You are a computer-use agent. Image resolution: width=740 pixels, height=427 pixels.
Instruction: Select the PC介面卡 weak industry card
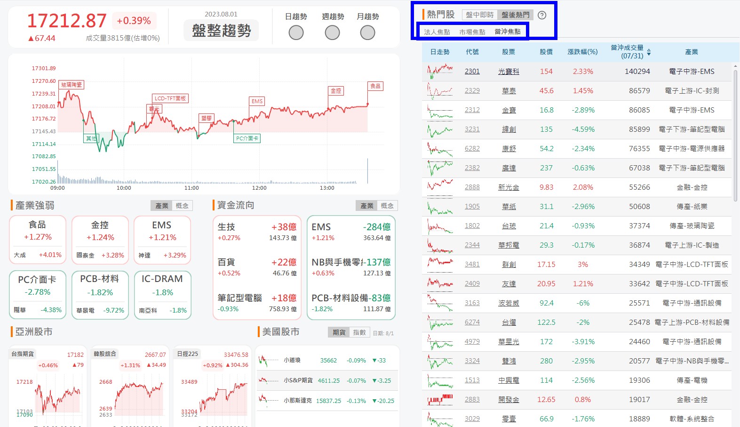coord(38,295)
